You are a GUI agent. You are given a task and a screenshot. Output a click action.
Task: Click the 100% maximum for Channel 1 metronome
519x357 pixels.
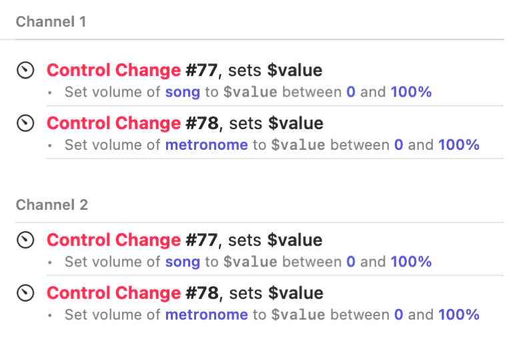458,145
